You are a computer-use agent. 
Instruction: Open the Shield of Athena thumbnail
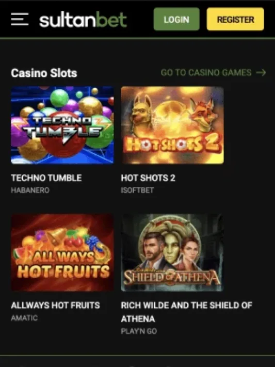(x=172, y=252)
